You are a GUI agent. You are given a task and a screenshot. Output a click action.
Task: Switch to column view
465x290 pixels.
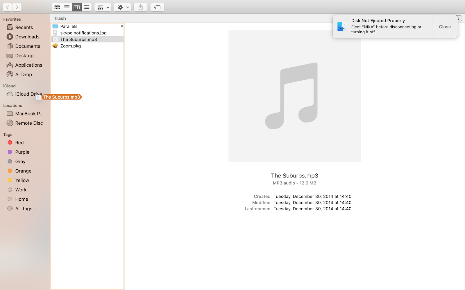(77, 7)
